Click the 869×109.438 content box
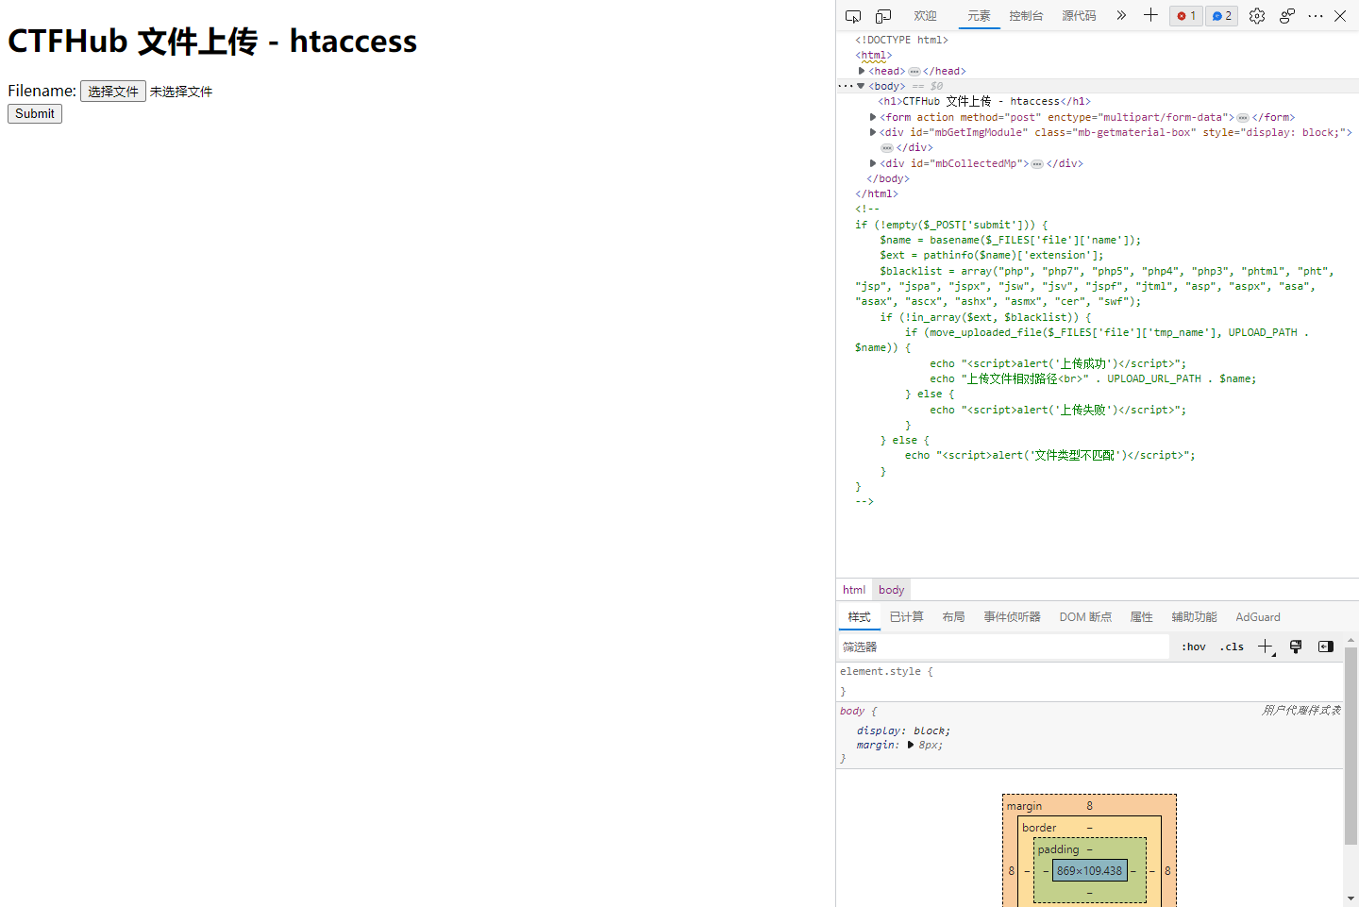Screen dimensions: 1359x907 click(x=1089, y=871)
